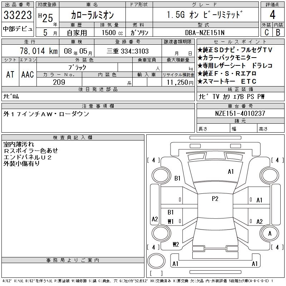Click the P2 roof mark on diagram
Image resolution: width=286 pixels, height=286 pixels.
215,198
